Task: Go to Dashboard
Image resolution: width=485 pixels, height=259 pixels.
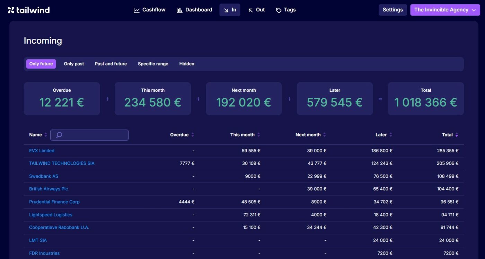Action: pos(194,10)
